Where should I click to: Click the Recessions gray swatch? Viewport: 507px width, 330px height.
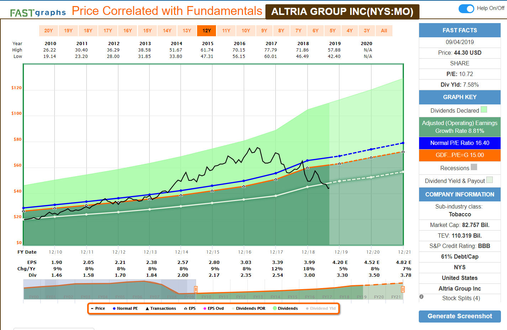474,167
